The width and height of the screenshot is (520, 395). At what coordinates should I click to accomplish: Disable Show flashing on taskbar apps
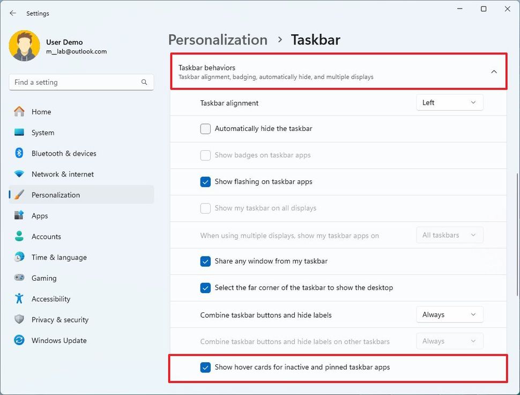(x=205, y=182)
